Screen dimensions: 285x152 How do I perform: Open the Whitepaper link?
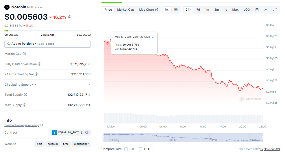[x=81, y=144]
